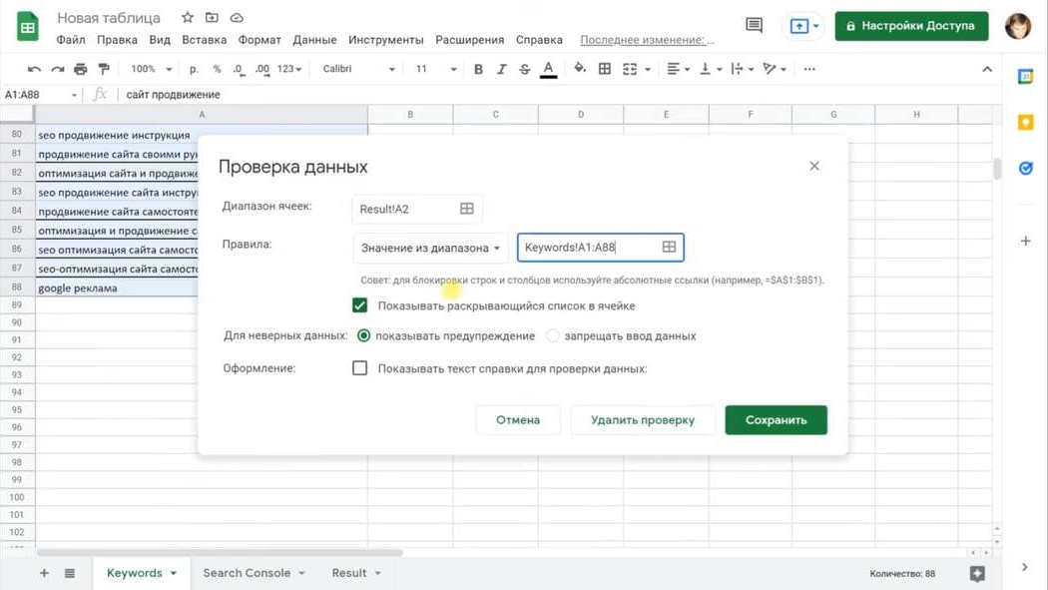Click range picker grid icon for Result!A2
The image size is (1048, 590).
pyautogui.click(x=466, y=209)
